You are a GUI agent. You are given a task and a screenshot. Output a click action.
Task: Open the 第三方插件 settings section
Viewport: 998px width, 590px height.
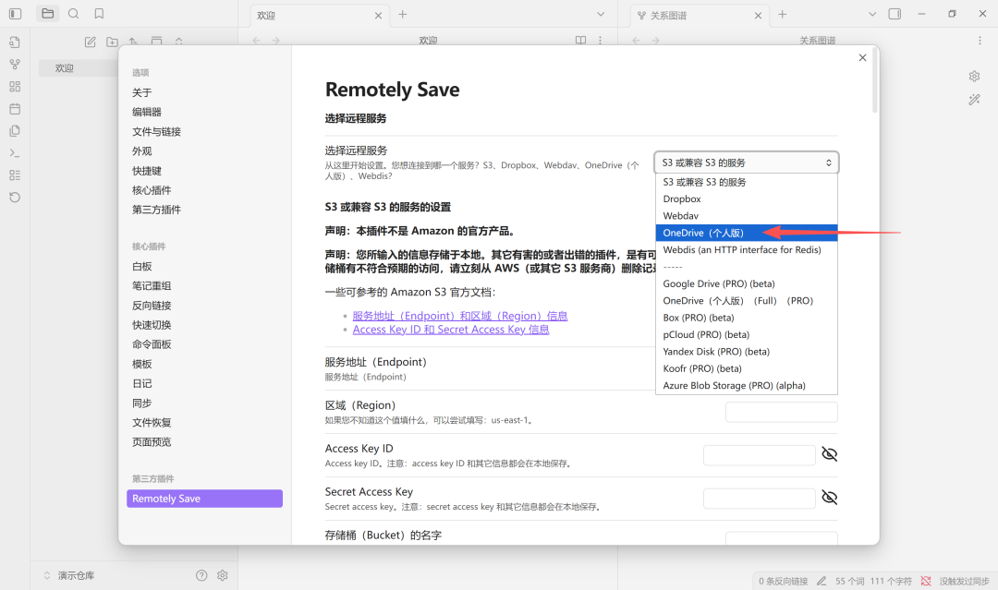point(205,210)
